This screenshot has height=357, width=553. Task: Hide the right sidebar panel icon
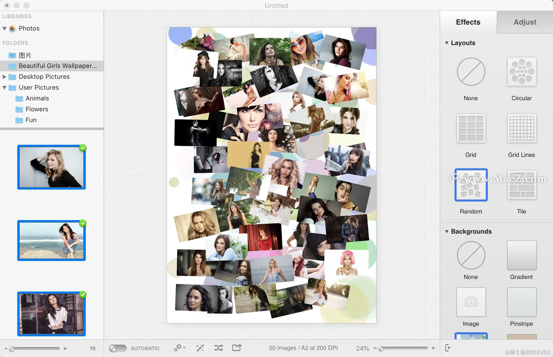point(448,348)
